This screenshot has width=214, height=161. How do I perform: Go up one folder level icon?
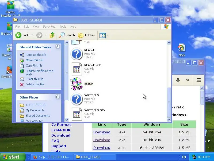[52, 35]
